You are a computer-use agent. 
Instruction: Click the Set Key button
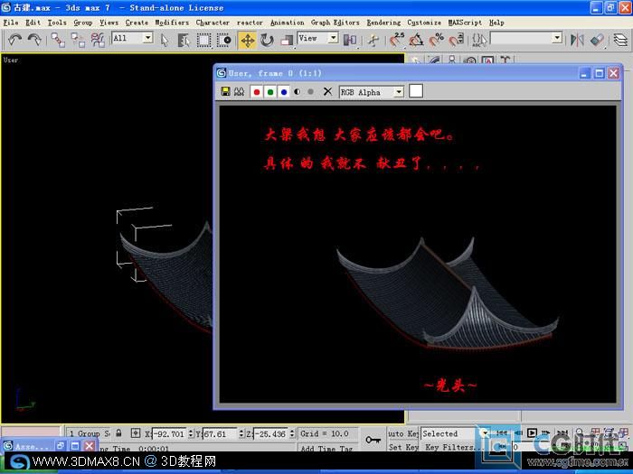403,448
